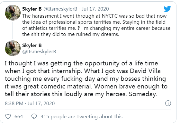Click the word NYCFC in the parent tweet
Image resolution: width=180 pixels, height=125 pixels.
[x=110, y=16]
